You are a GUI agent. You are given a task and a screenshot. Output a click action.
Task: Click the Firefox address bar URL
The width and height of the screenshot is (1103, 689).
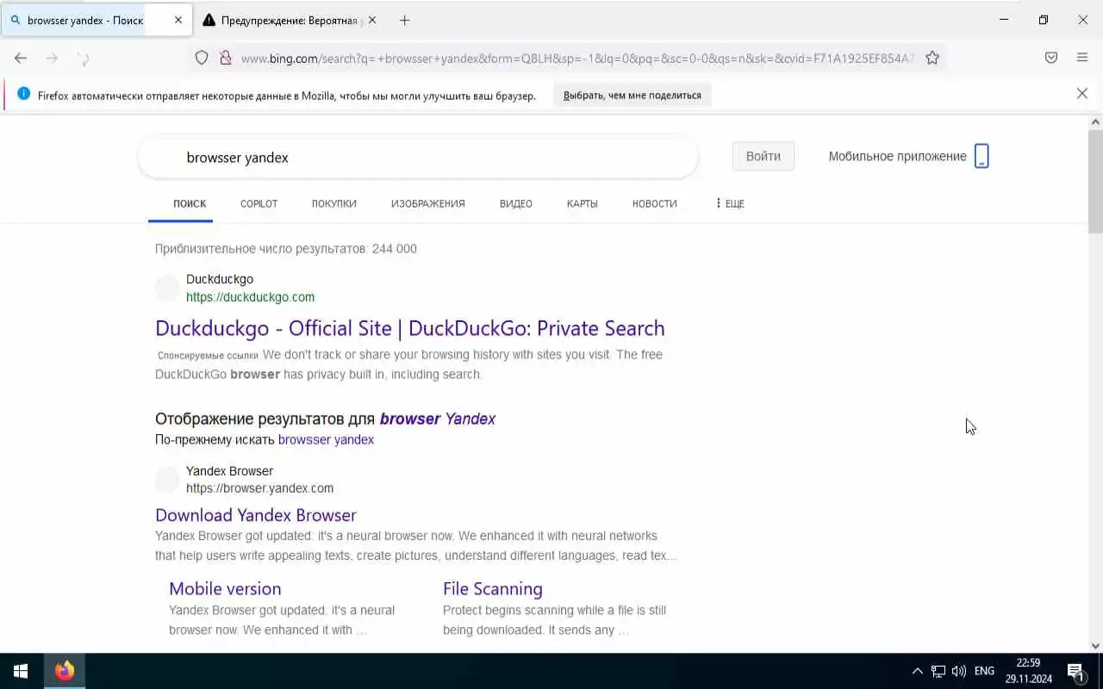[576, 58]
